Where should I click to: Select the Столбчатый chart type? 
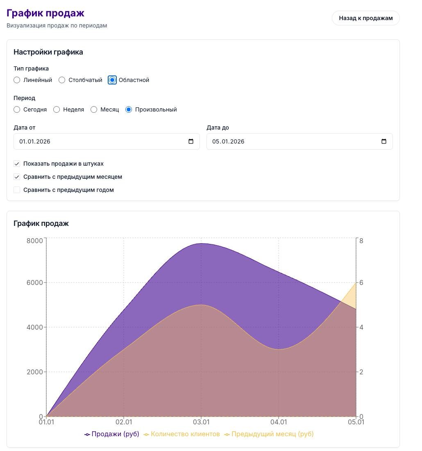point(62,80)
